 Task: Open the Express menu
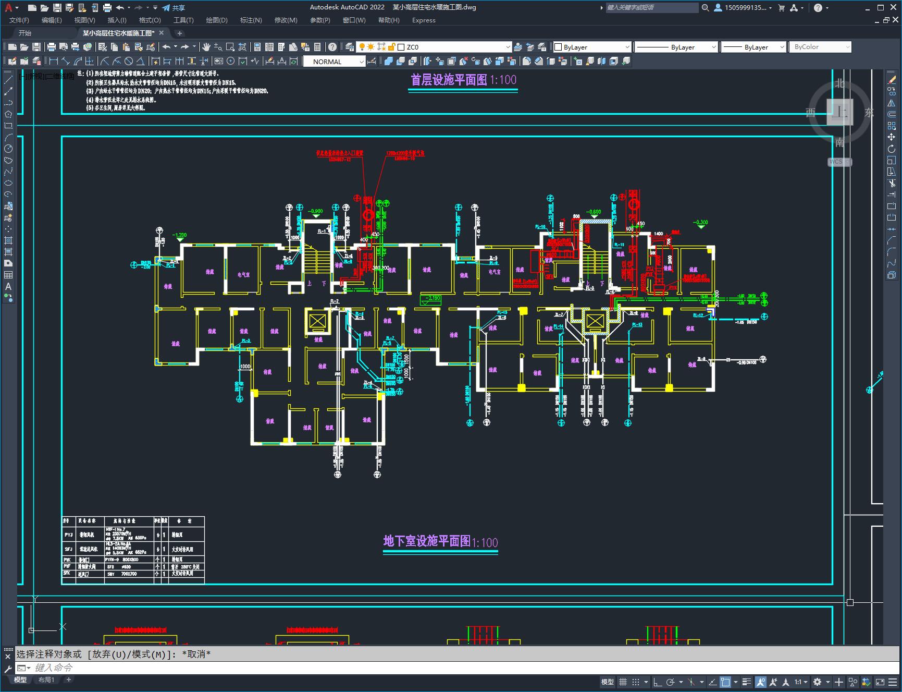(424, 20)
